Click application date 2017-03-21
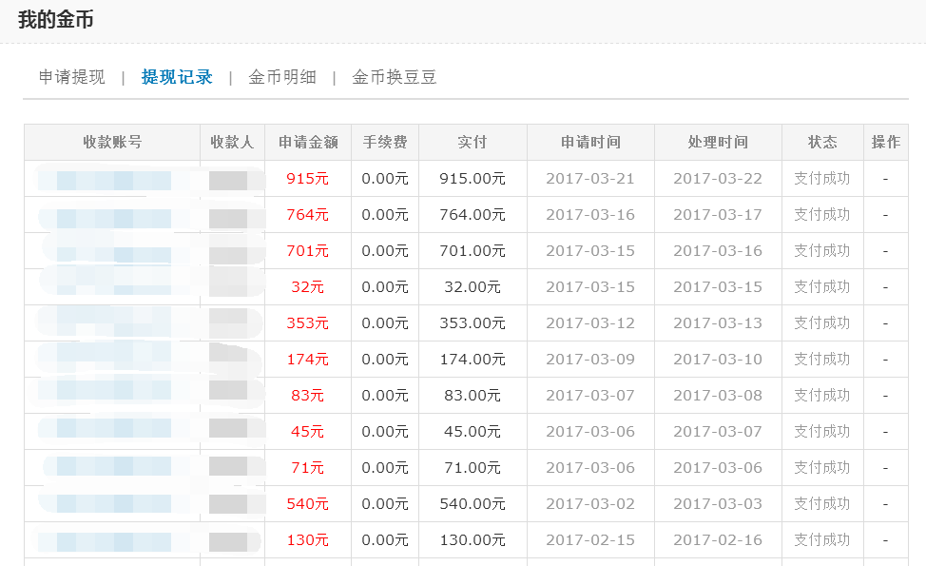926x566 pixels. click(590, 179)
